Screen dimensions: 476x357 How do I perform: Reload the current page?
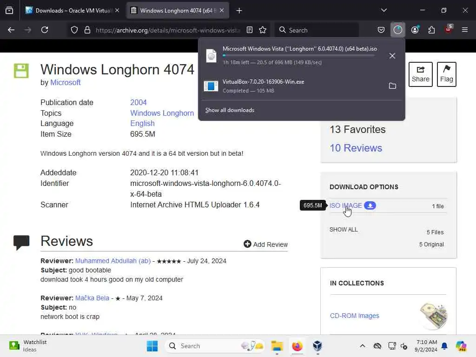[45, 30]
